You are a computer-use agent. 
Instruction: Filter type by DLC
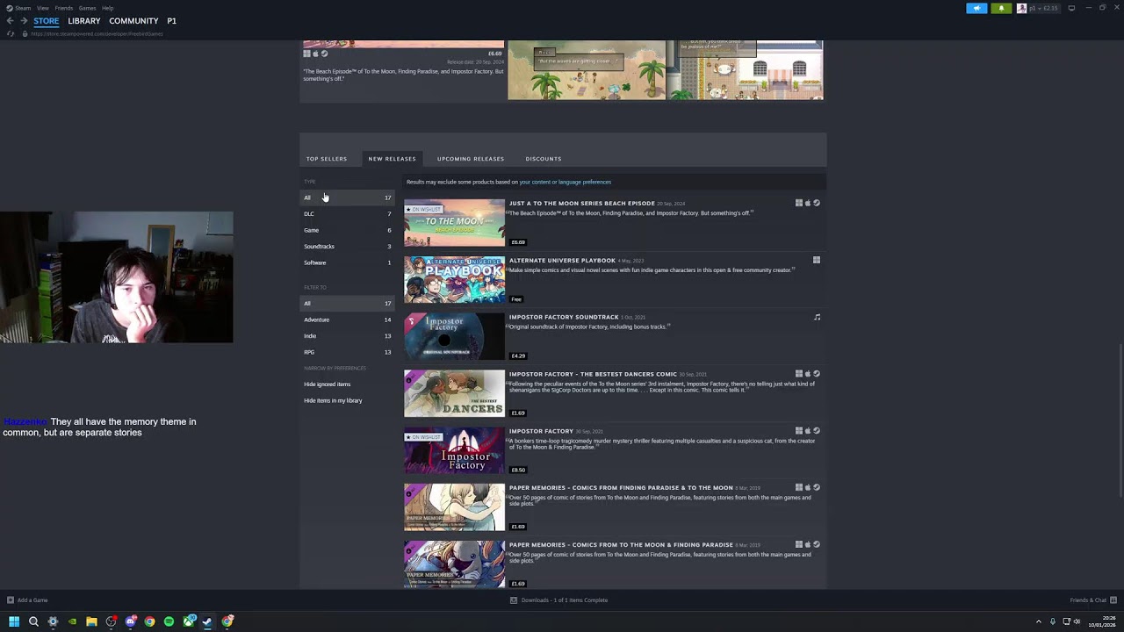(x=348, y=214)
